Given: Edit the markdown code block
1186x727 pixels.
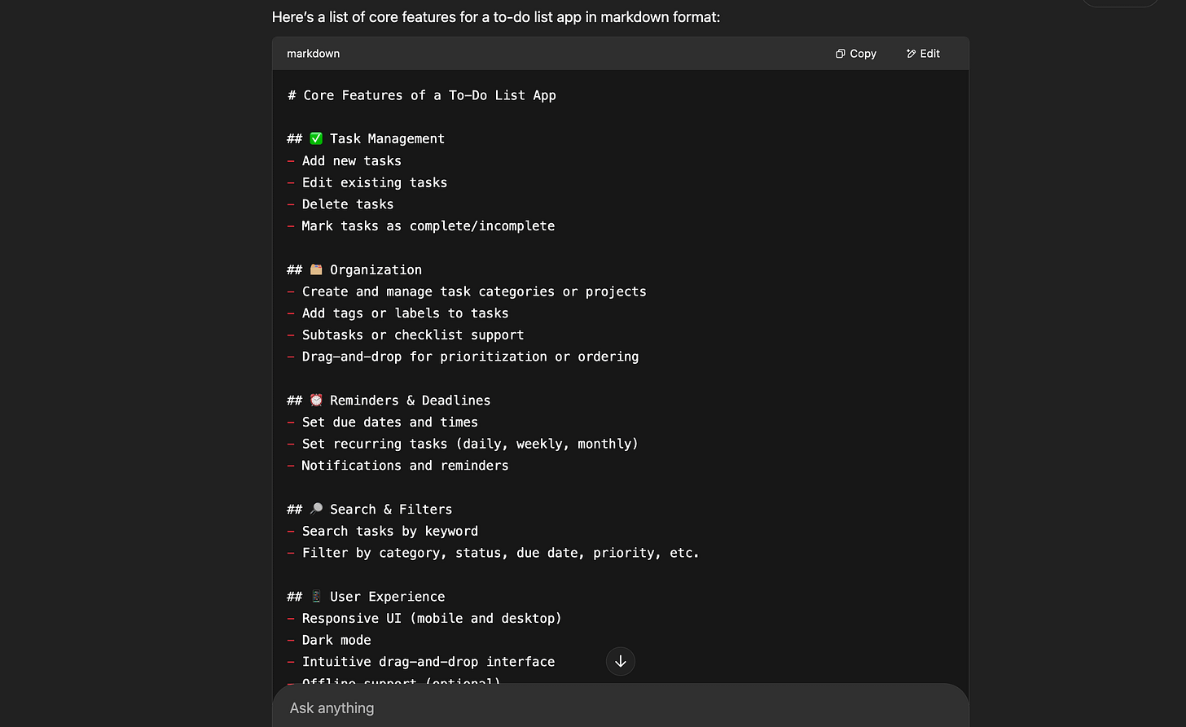Looking at the screenshot, I should [x=923, y=54].
